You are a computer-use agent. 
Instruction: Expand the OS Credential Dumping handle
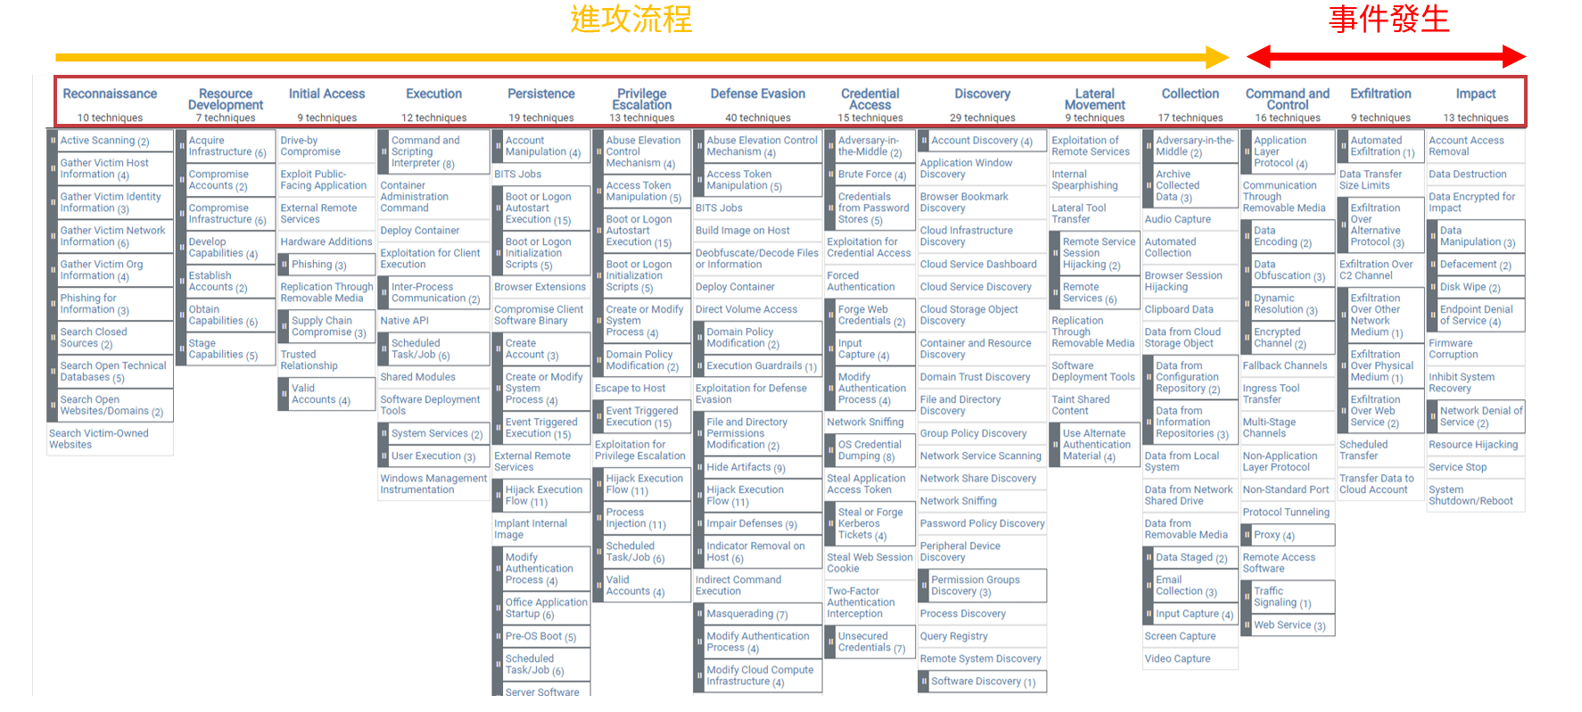pos(830,451)
